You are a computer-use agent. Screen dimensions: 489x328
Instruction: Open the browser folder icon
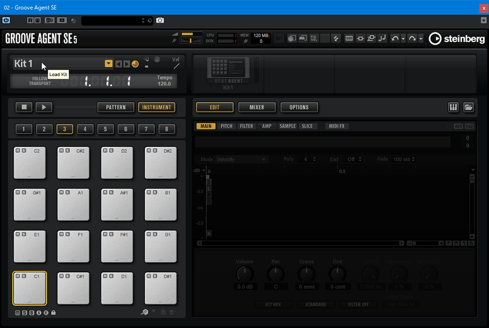(x=468, y=107)
